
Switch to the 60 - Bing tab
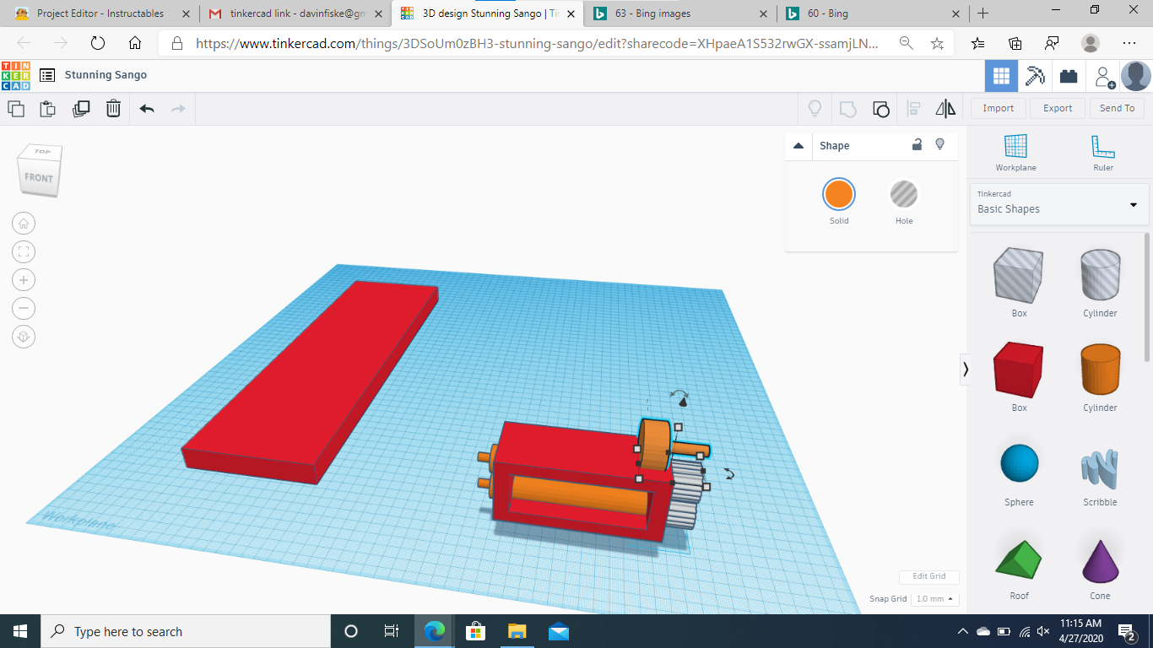(x=872, y=13)
